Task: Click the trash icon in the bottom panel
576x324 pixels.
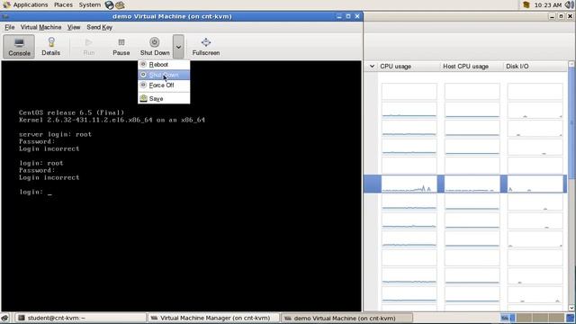Action: (x=571, y=318)
